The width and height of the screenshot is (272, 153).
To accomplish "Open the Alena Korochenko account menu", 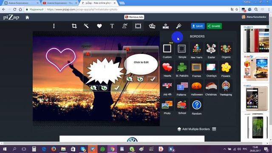I will (x=254, y=17).
